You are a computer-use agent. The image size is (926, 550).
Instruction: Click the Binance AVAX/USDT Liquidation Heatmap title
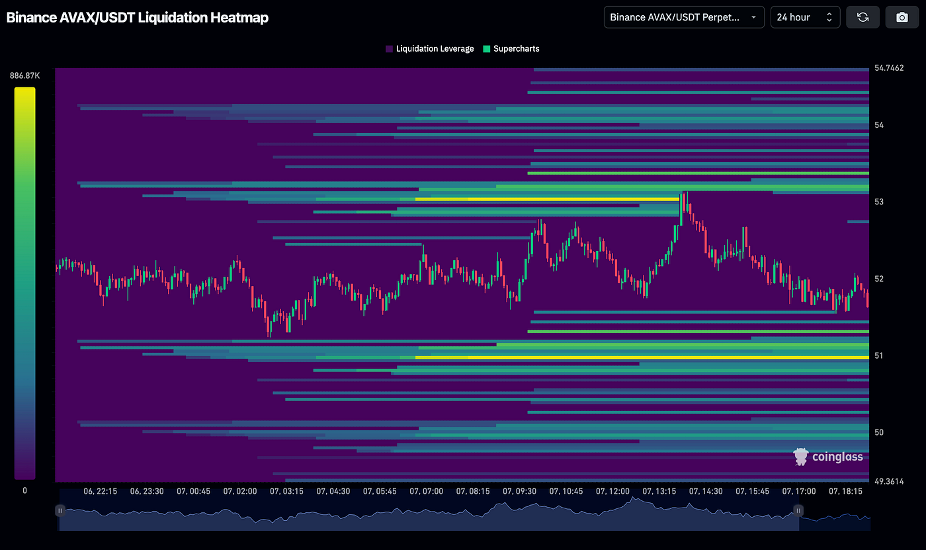(138, 18)
